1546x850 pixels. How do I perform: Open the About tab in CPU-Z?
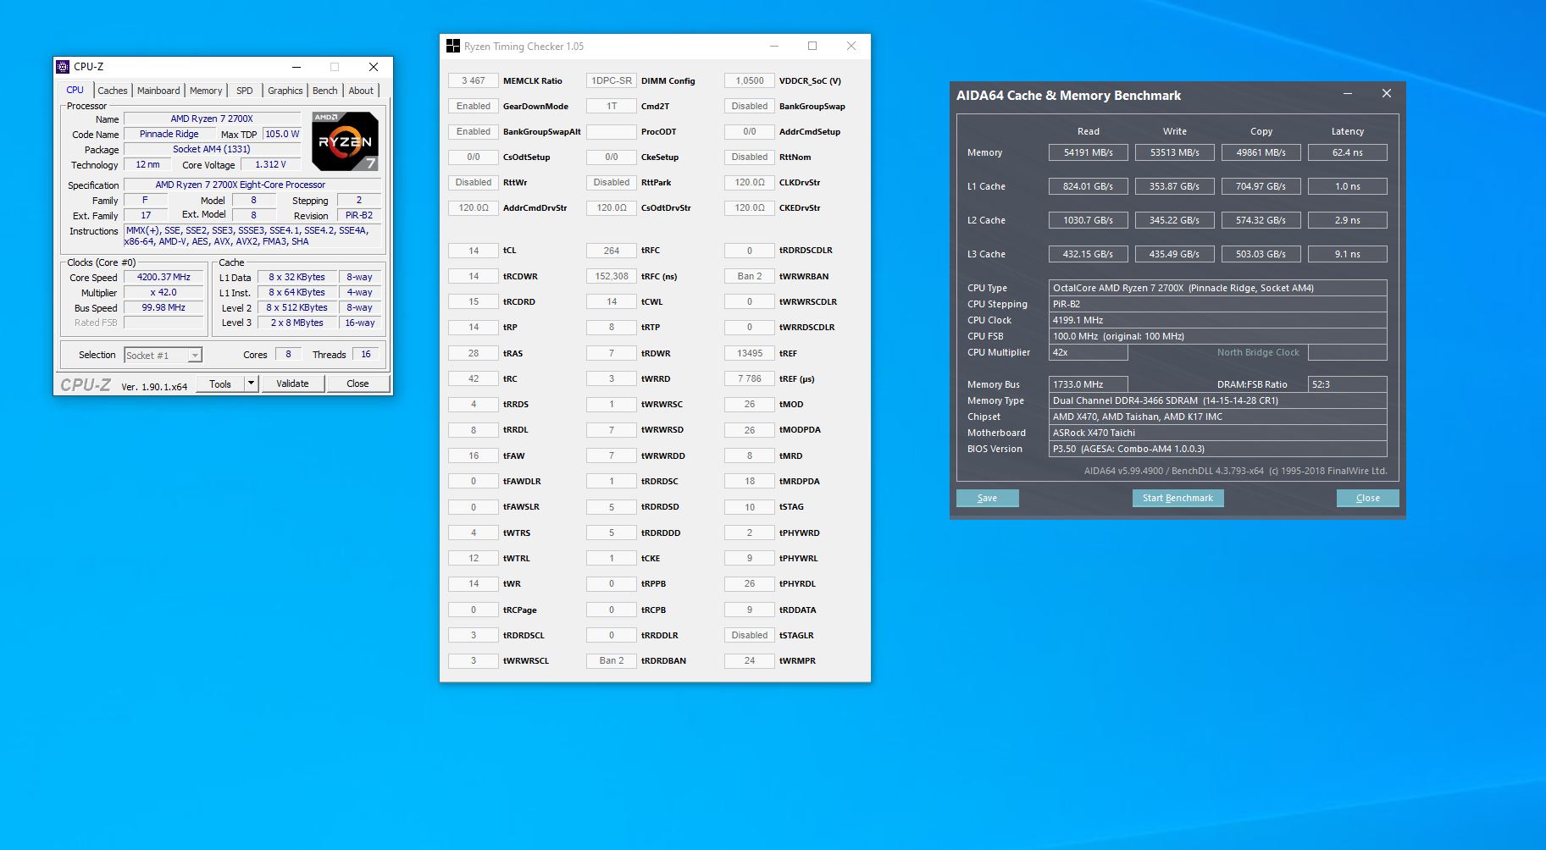pos(361,91)
